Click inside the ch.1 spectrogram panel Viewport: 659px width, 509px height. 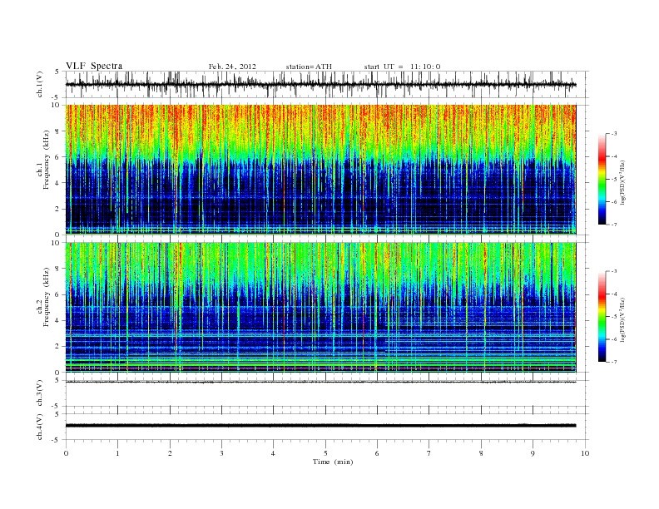pos(320,170)
